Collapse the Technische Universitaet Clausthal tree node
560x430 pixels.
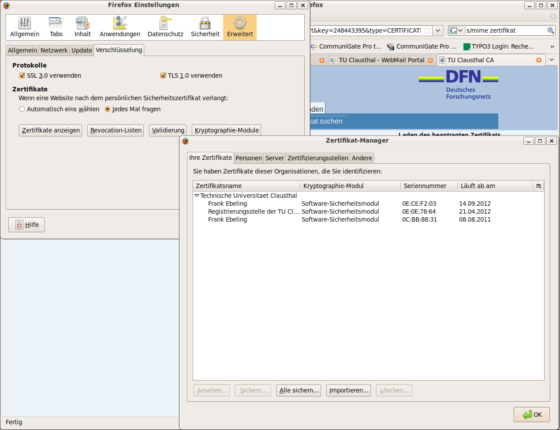(197, 196)
